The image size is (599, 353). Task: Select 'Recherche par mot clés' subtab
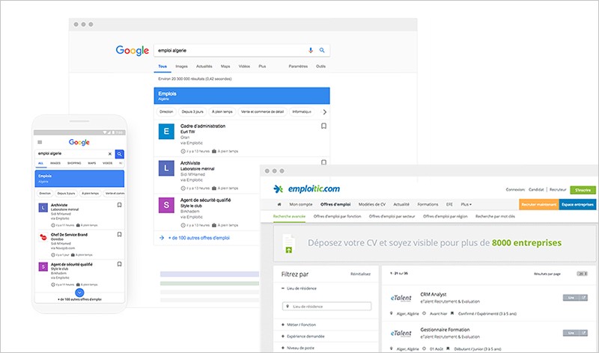click(x=495, y=216)
